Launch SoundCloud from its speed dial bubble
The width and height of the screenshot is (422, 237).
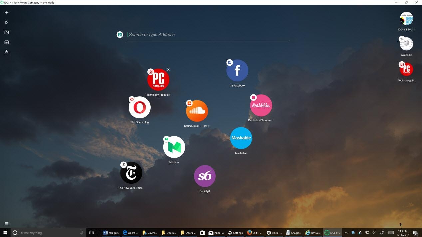[x=197, y=111]
